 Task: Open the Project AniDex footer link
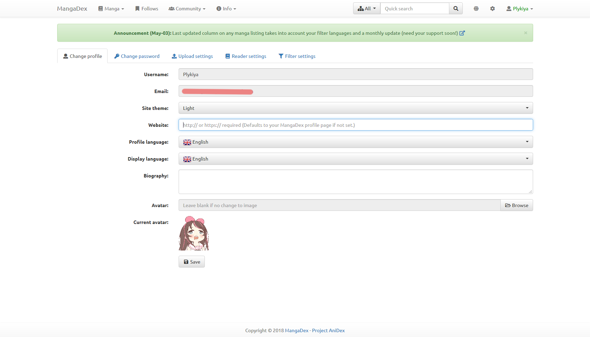click(328, 330)
